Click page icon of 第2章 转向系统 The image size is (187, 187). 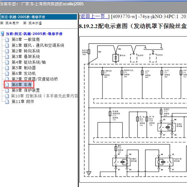pyautogui.click(x=7, y=51)
